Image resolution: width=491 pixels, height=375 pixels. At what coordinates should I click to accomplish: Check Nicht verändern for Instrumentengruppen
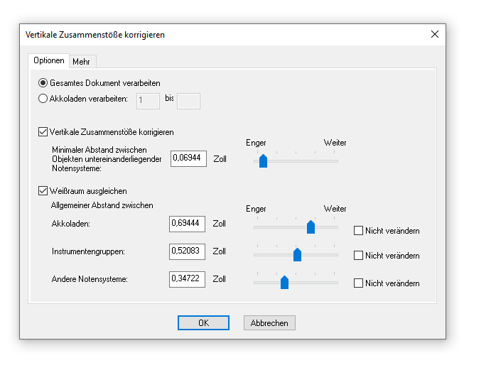click(x=358, y=256)
